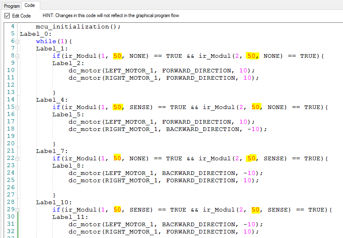Click RIGHT_MOTOR_1 on line 11
343x238 pixels.
[131, 78]
